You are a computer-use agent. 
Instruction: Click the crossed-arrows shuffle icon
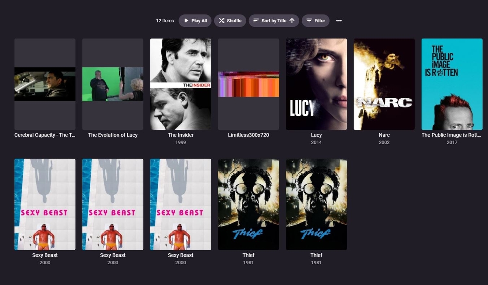tap(222, 21)
